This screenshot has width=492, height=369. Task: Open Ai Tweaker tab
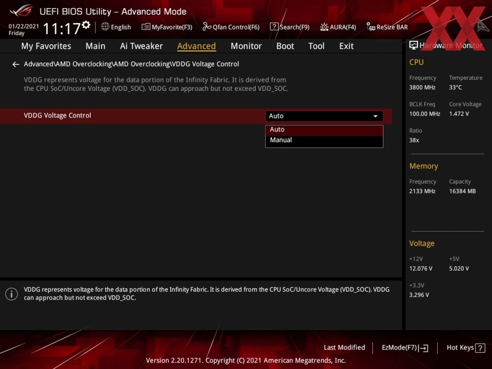(x=141, y=46)
